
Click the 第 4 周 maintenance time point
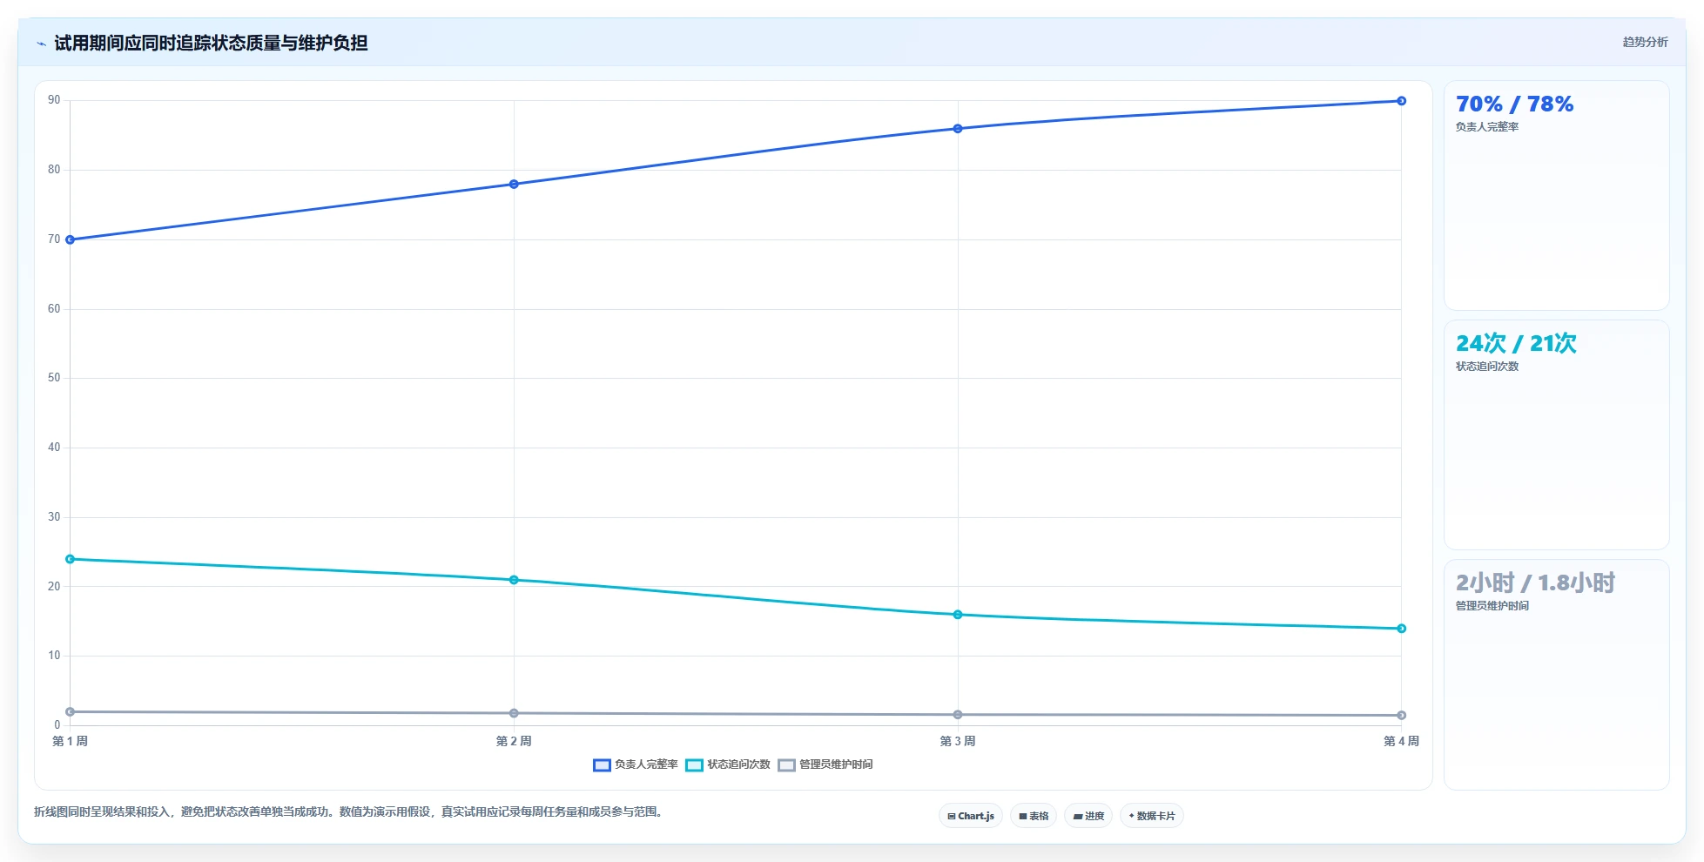tap(1401, 716)
